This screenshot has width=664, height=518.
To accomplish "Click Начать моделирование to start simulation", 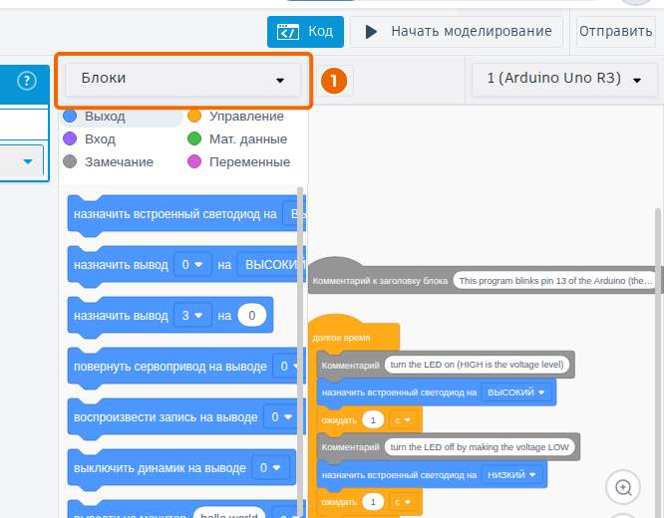I will [457, 32].
